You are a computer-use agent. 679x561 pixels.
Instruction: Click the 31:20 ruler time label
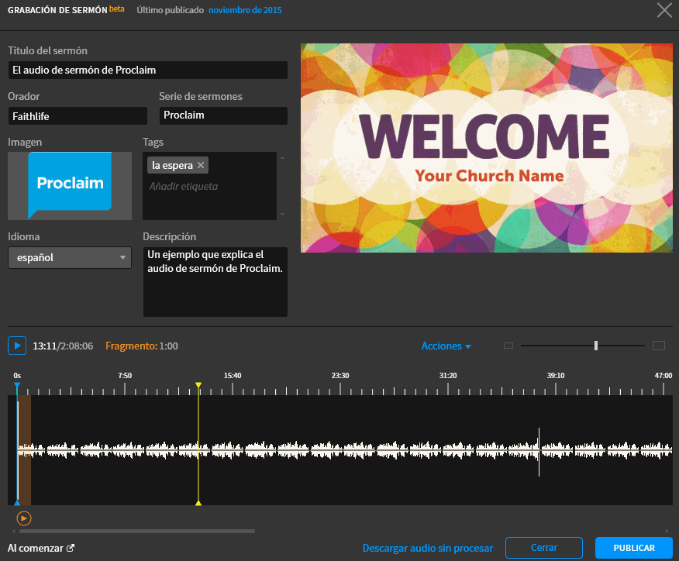point(448,375)
